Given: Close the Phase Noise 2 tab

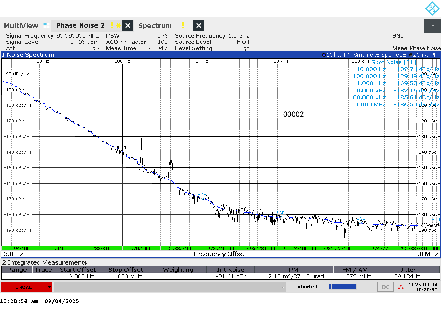Looking at the screenshot, I should 128,25.
